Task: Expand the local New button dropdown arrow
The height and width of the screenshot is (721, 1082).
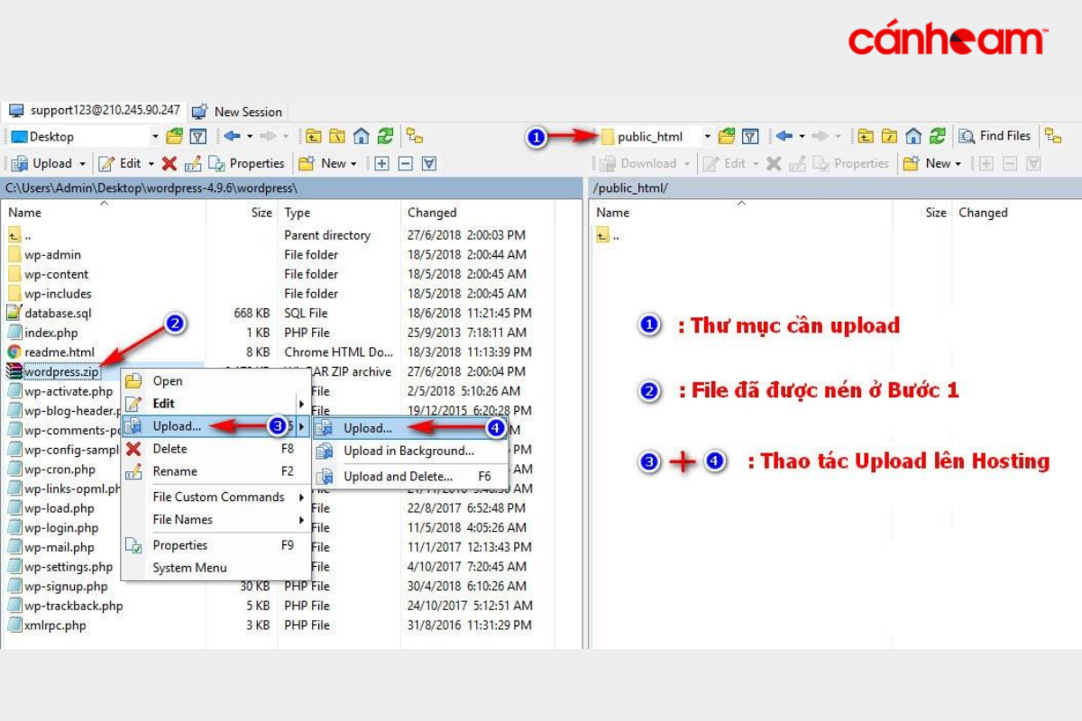Action: tap(353, 164)
